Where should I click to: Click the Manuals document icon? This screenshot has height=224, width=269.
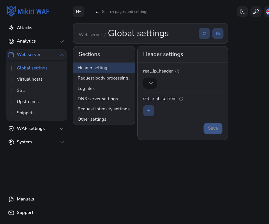pyautogui.click(x=11, y=199)
